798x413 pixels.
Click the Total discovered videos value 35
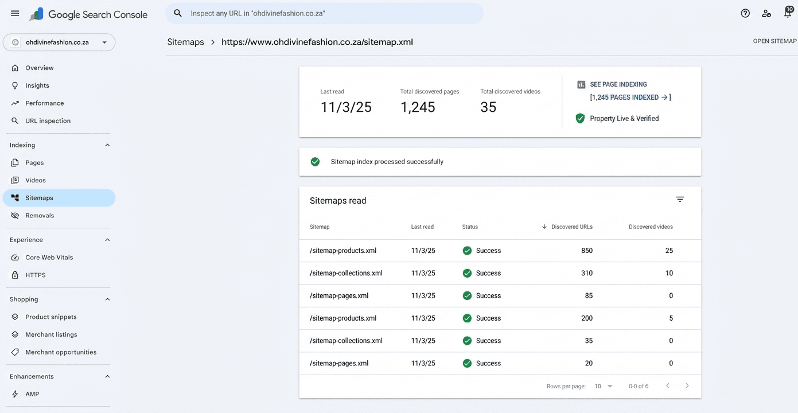click(488, 107)
